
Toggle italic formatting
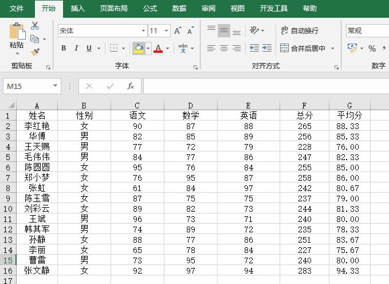(77, 48)
